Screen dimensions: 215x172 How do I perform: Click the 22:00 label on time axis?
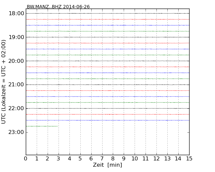coord(16,108)
